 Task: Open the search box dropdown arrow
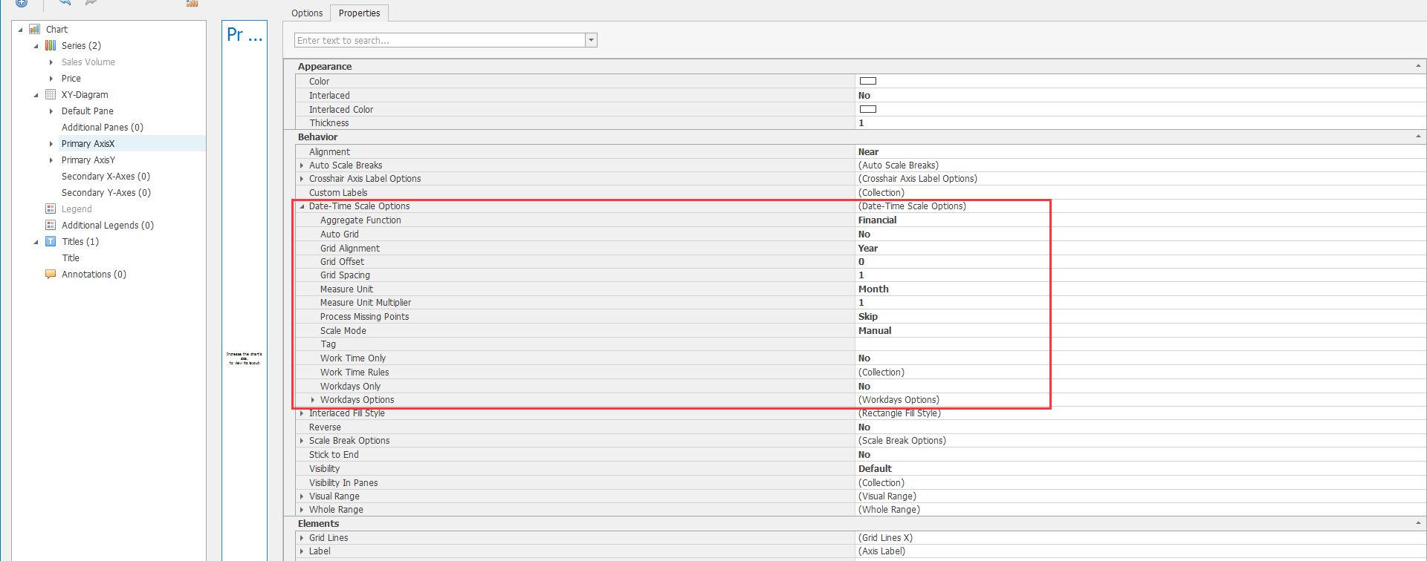(x=592, y=40)
